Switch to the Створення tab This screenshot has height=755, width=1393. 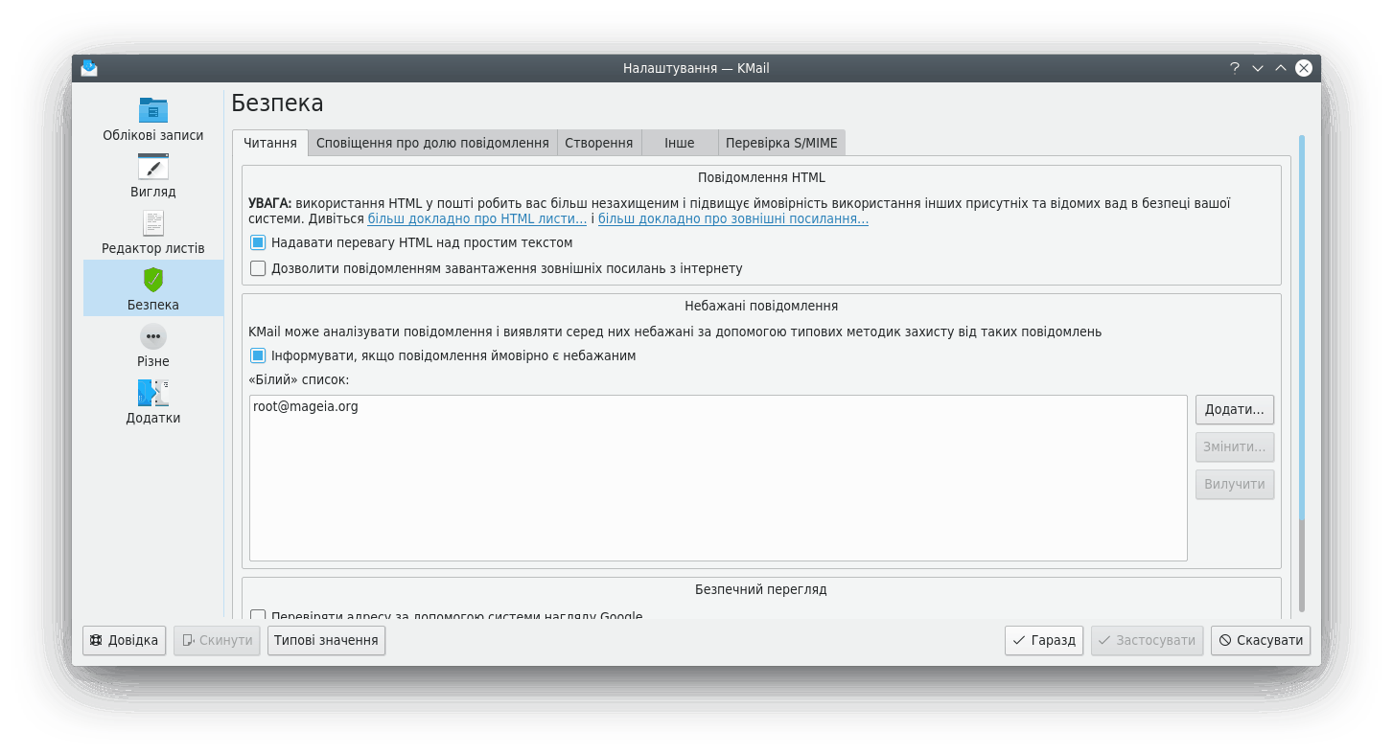point(598,144)
